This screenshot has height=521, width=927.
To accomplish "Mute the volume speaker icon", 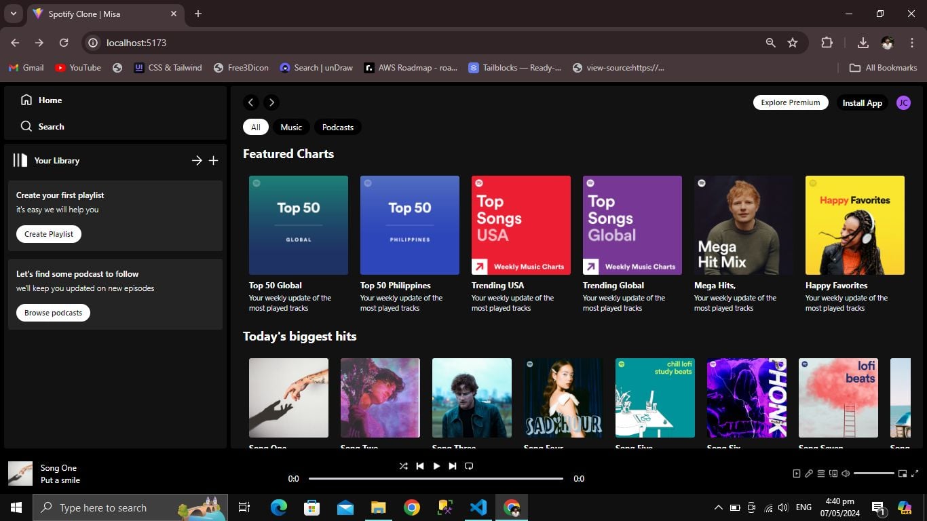I will pos(846,474).
